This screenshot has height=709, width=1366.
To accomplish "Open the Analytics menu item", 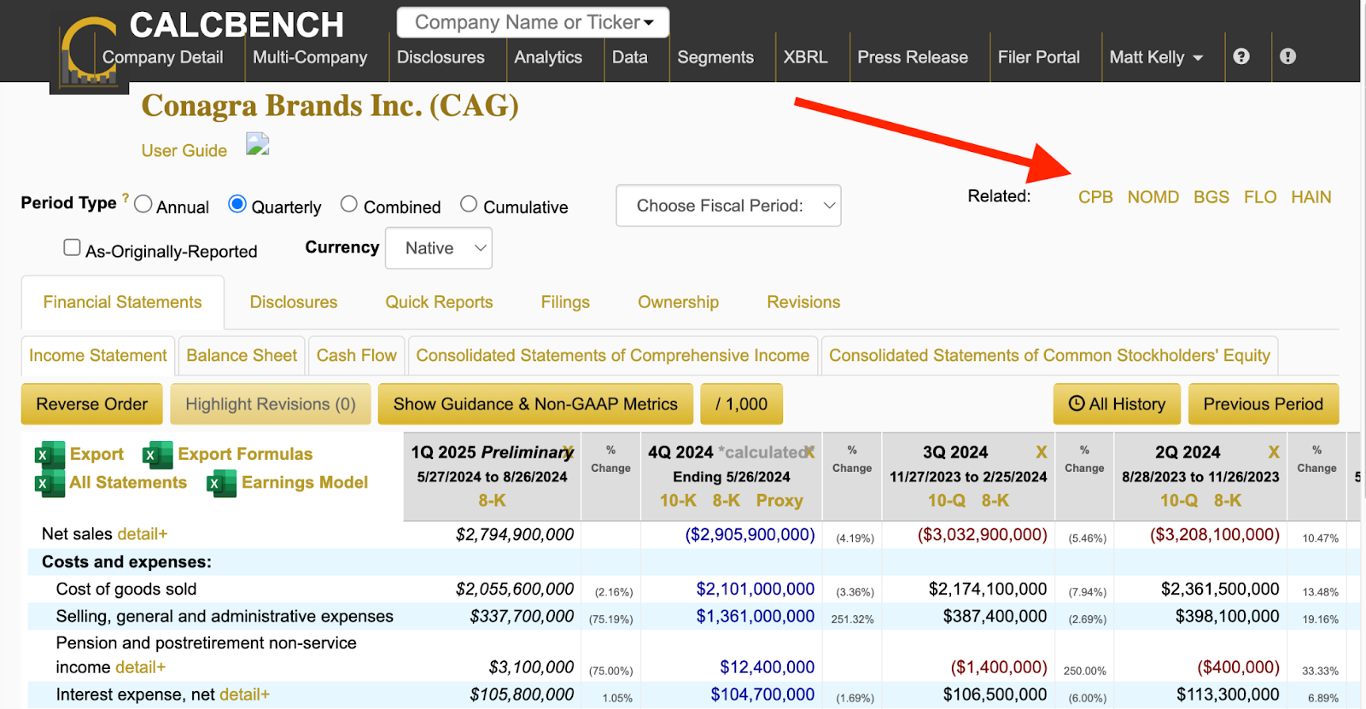I will [548, 57].
